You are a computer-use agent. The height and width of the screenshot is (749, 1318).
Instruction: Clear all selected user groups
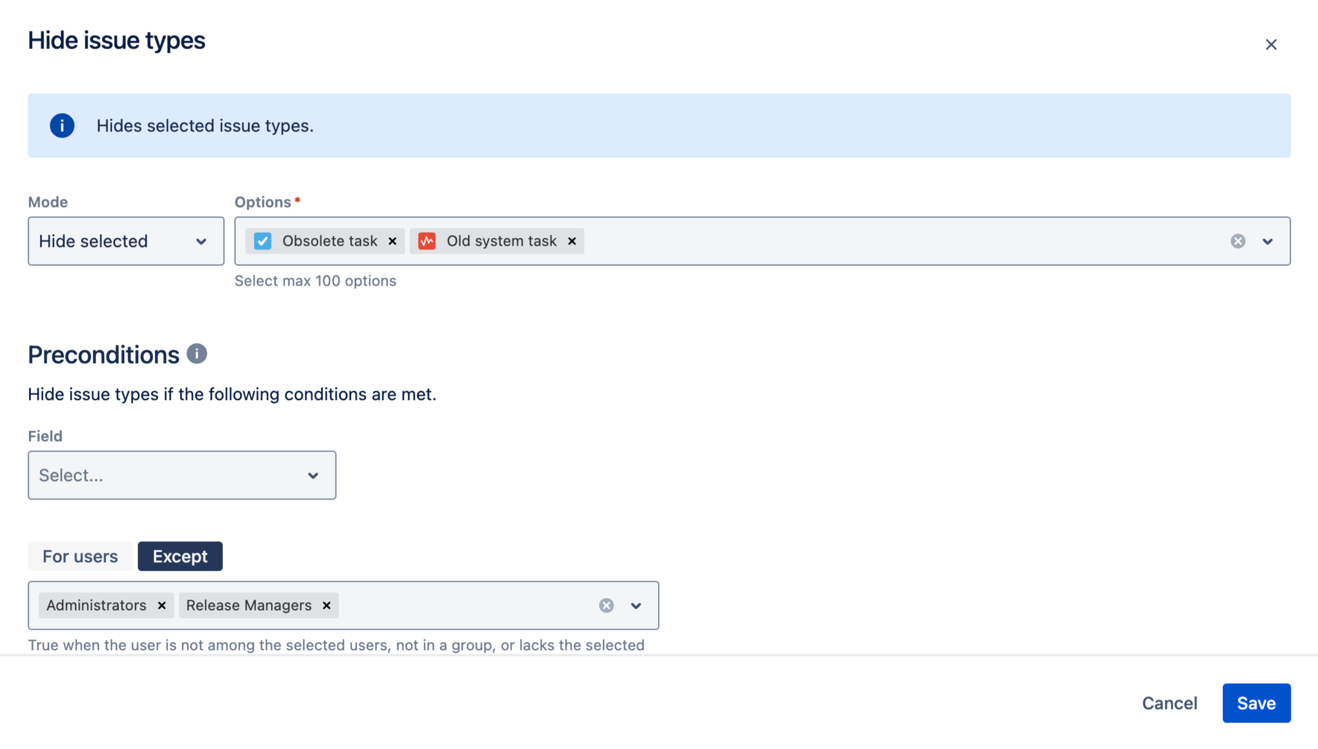606,605
